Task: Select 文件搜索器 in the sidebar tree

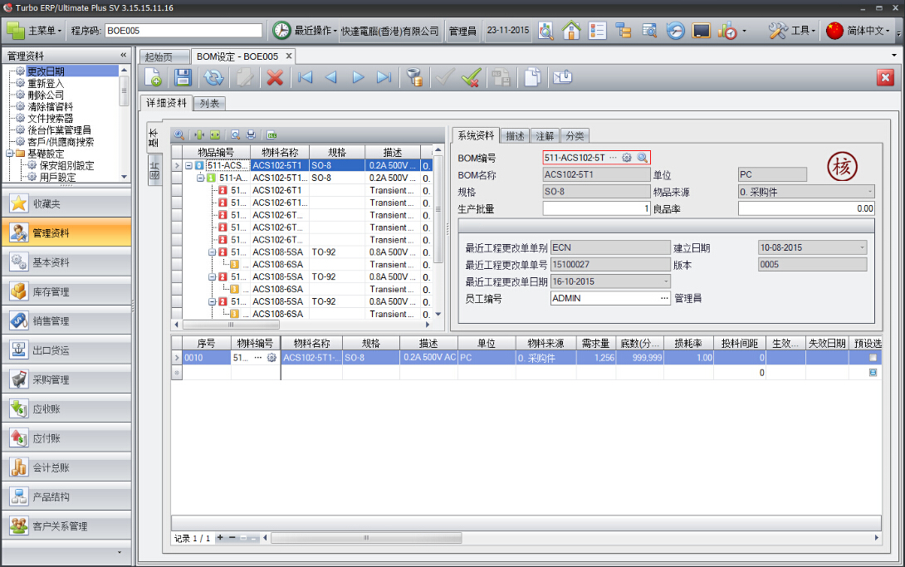Action: (x=50, y=118)
